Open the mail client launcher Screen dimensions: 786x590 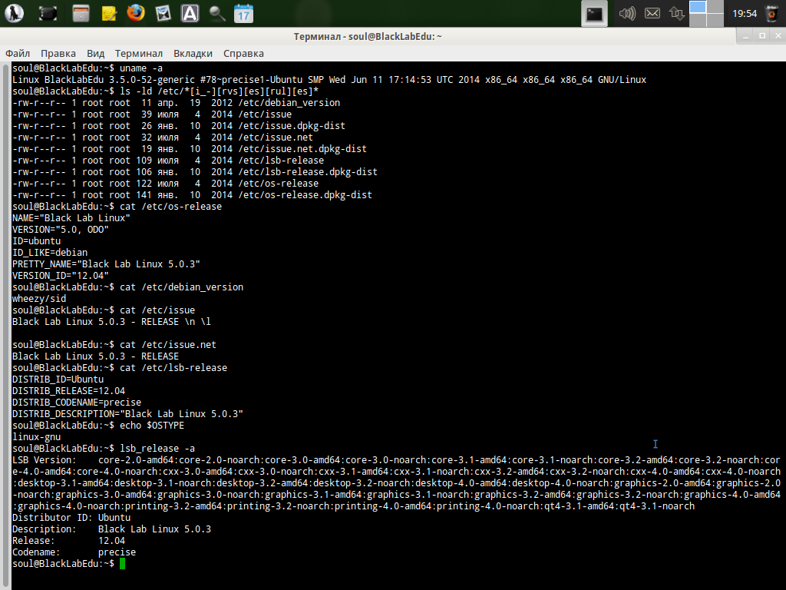tap(163, 13)
